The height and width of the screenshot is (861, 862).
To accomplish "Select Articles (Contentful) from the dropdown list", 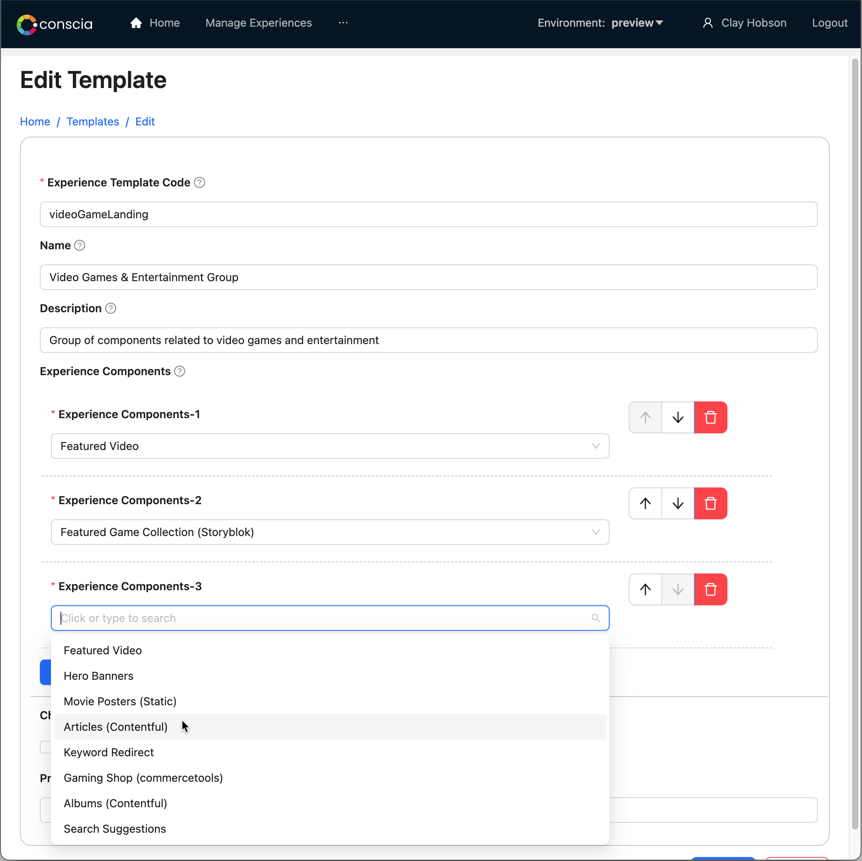I will [x=115, y=726].
